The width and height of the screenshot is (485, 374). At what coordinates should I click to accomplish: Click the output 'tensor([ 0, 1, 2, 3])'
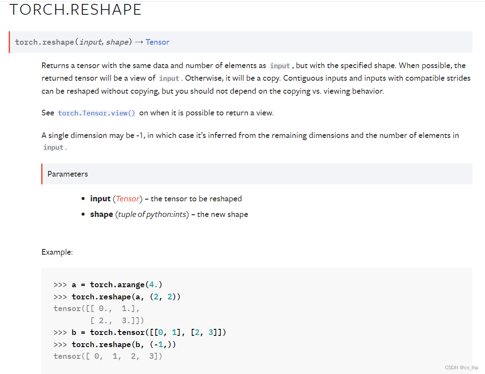108,356
